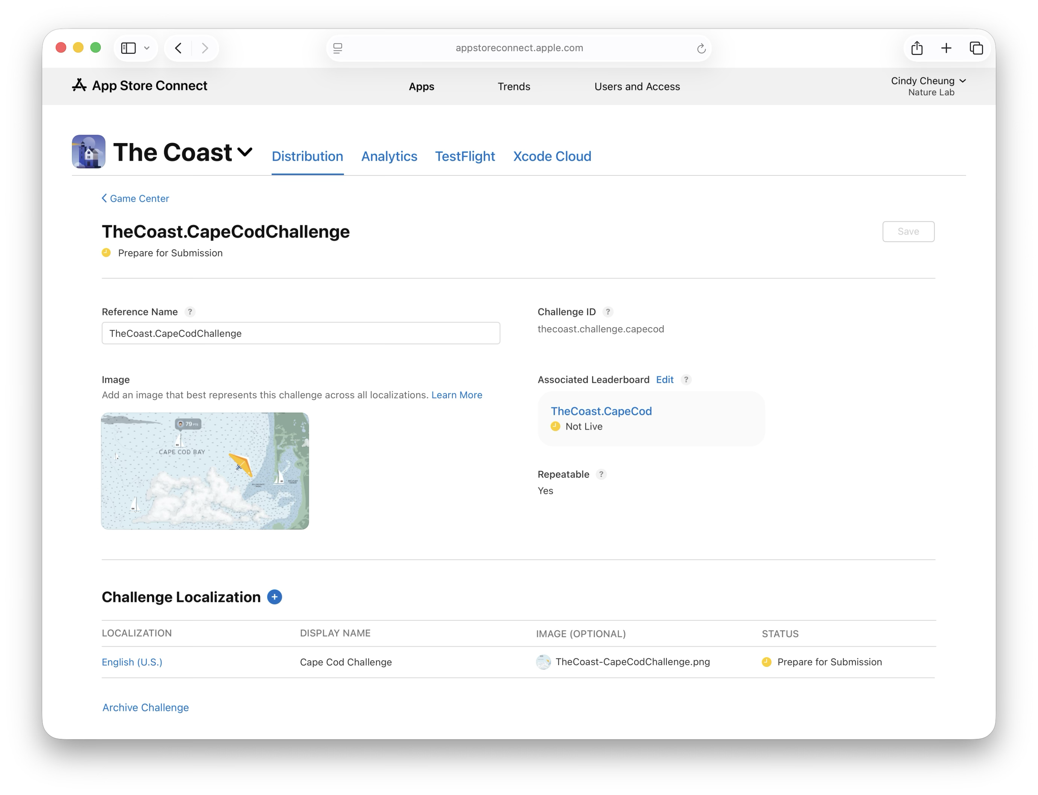Expand The Coast app switcher menu
1038x795 pixels.
coord(245,152)
